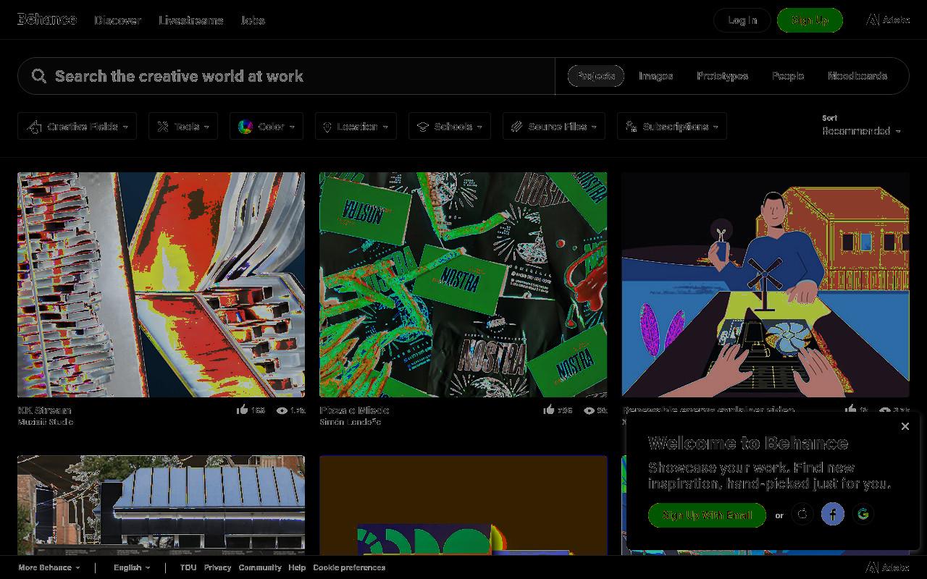Open Jobs in top navigation
Viewport: 927px width, 579px height.
(253, 20)
